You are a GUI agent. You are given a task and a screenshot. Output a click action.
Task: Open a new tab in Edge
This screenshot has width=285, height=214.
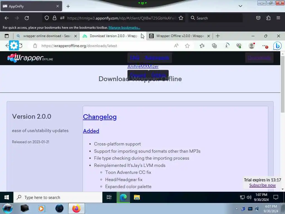click(x=218, y=36)
